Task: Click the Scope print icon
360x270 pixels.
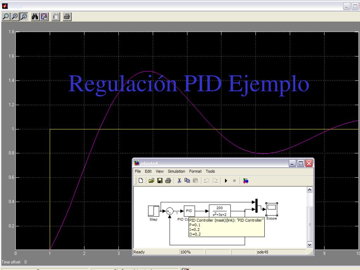Action: point(67,17)
